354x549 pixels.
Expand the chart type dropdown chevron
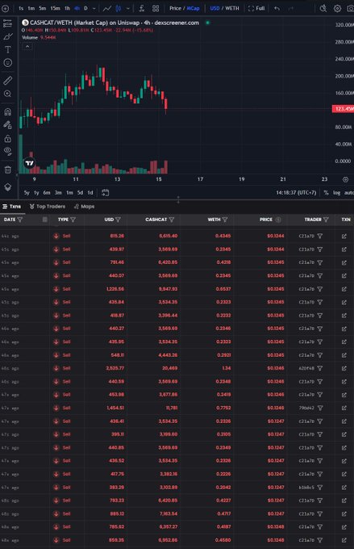(x=127, y=8)
